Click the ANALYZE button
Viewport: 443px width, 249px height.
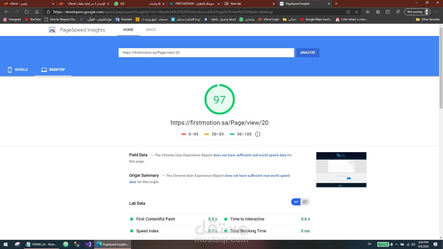(x=308, y=53)
